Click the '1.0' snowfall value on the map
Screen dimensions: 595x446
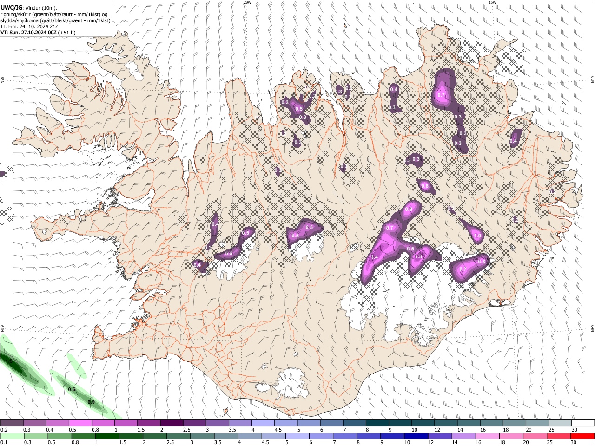[477, 236]
